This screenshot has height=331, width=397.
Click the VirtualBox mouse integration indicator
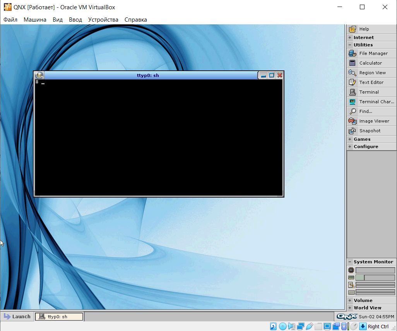[x=354, y=326]
